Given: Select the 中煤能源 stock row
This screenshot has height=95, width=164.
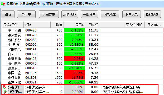Looking at the screenshot, I should click(83, 77).
